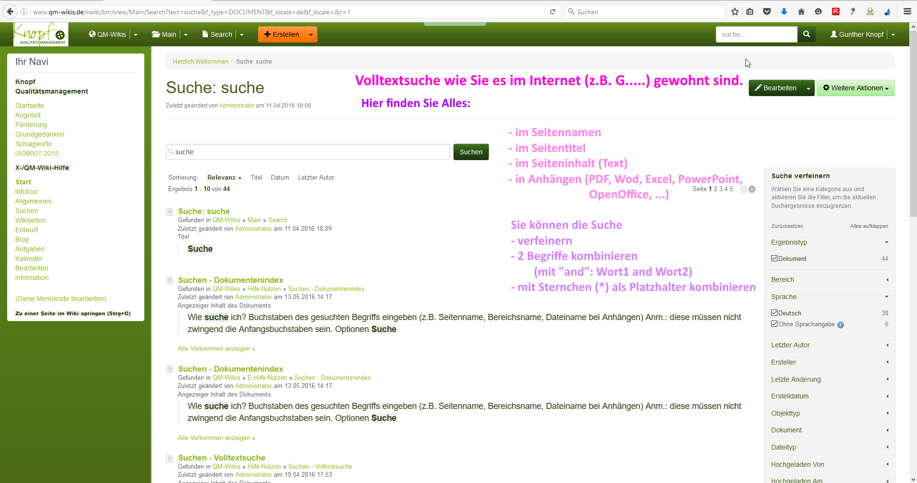
Task: Click the info icon beside Ohne Sprachangabe
Action: tap(841, 325)
